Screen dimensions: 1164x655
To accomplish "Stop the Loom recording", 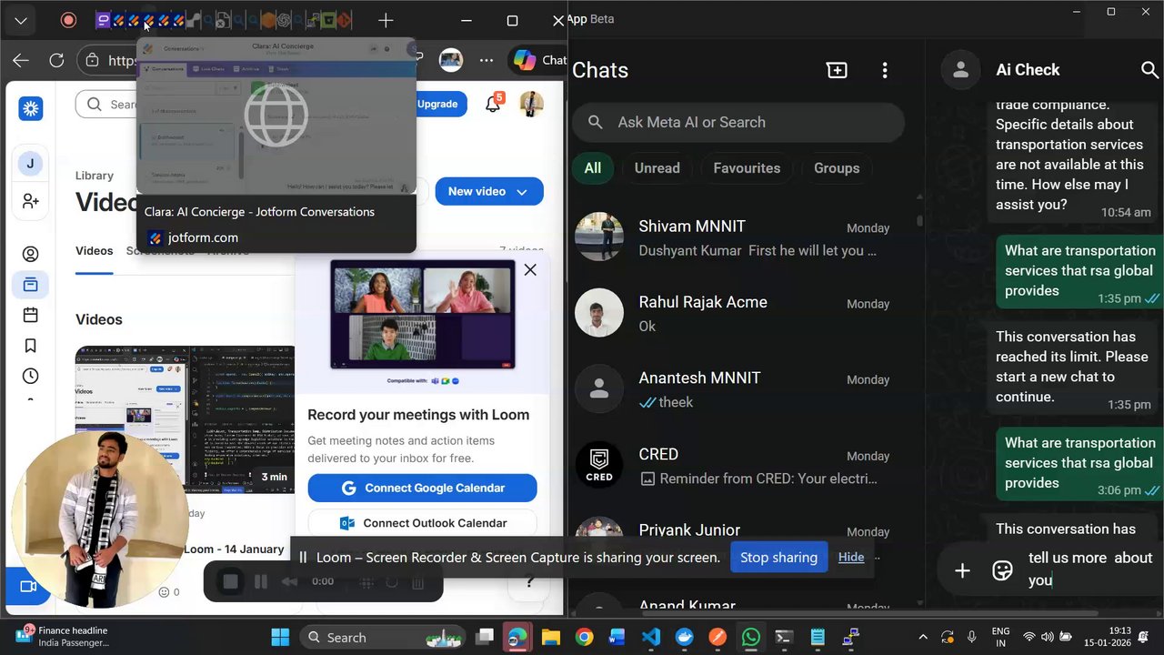I will click(x=231, y=581).
